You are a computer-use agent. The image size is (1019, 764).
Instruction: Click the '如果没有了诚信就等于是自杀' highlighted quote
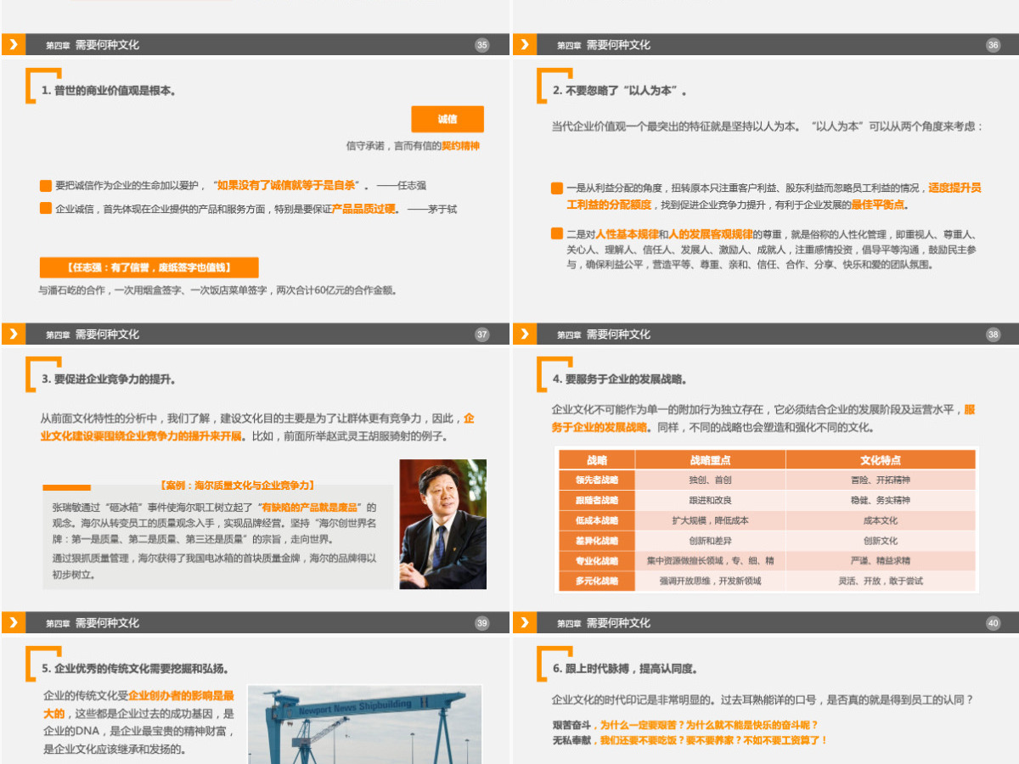286,185
